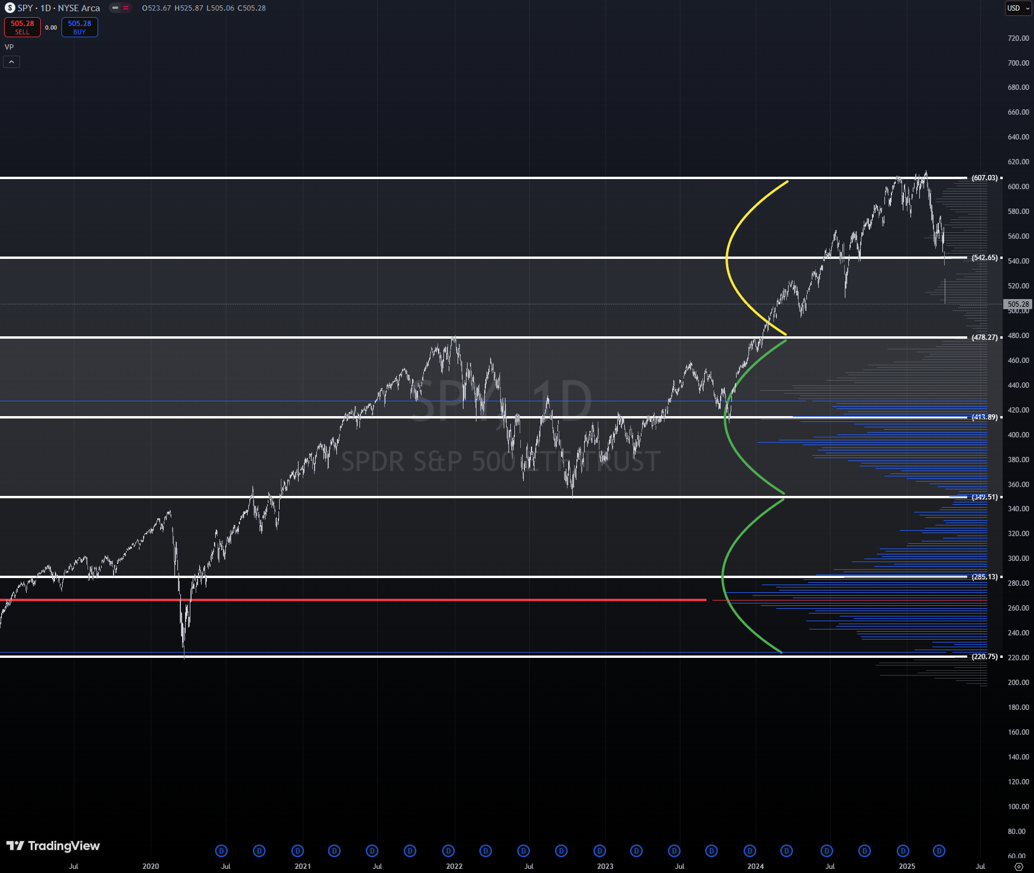Viewport: 1034px width, 873px height.
Task: Select the upper green curve between 478 and 349
Action: pyautogui.click(x=726, y=417)
